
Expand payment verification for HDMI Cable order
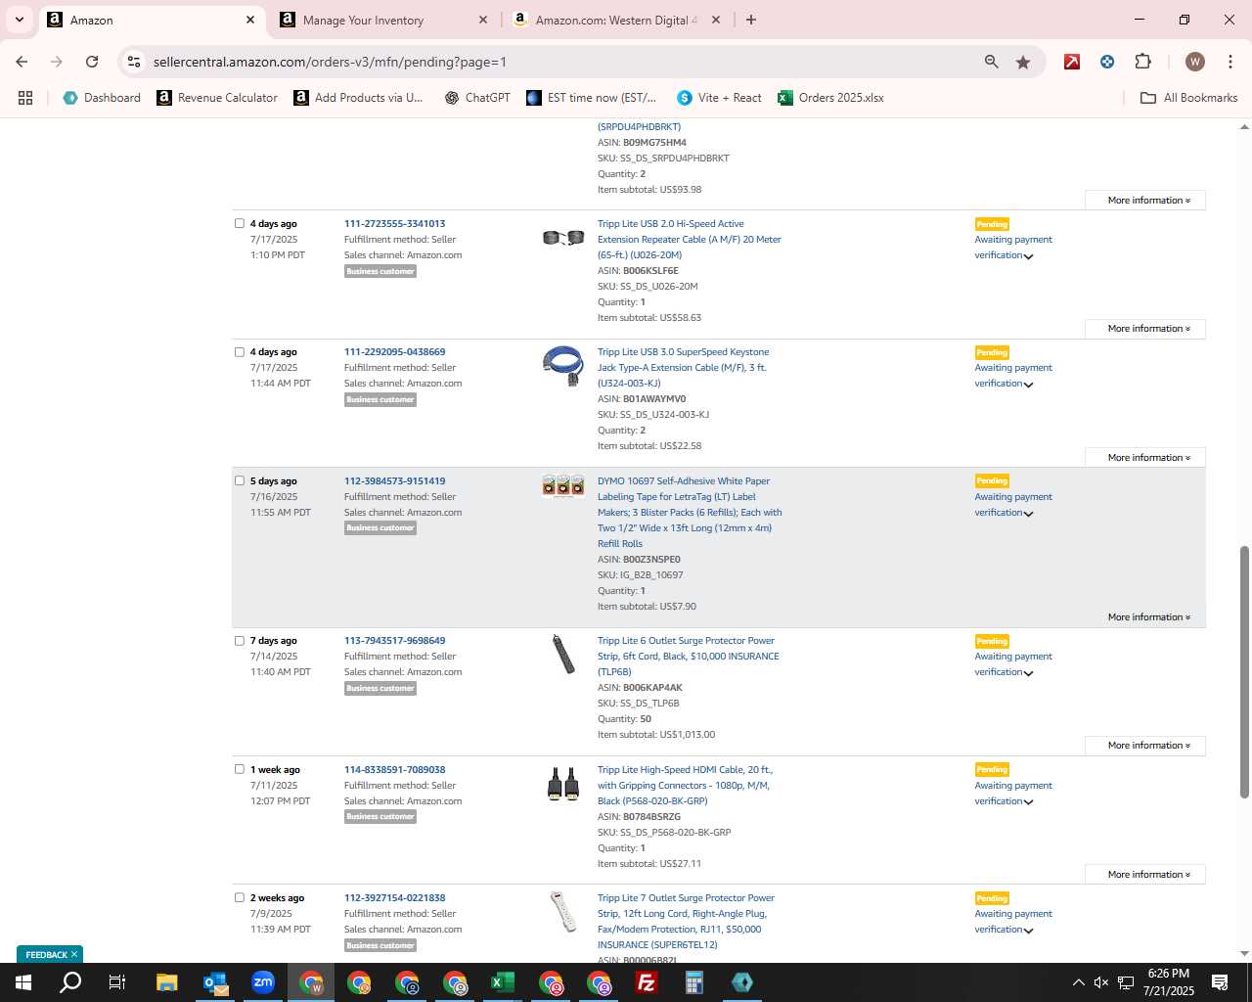point(1028,802)
